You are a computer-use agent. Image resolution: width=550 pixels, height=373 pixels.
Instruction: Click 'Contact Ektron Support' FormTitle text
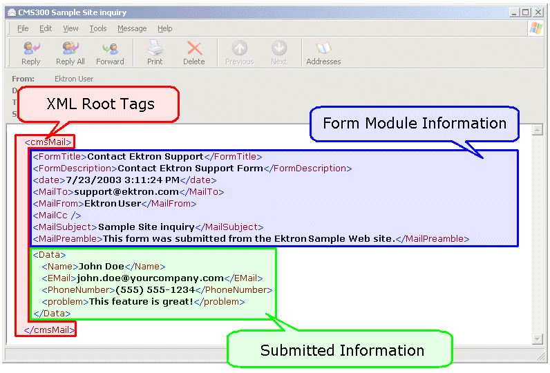coord(145,156)
